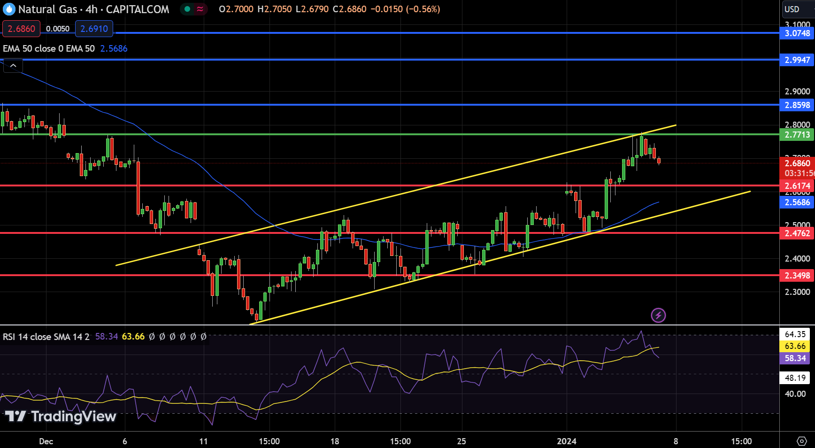This screenshot has width=815, height=448.
Task: Click the yellow 63.66 RSI axis label
Action: (795, 346)
